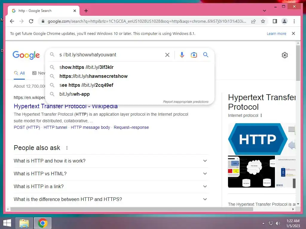Click the horizontal scrollbar right arrow
Viewport: 306px width, 229px height.
tap(293, 209)
